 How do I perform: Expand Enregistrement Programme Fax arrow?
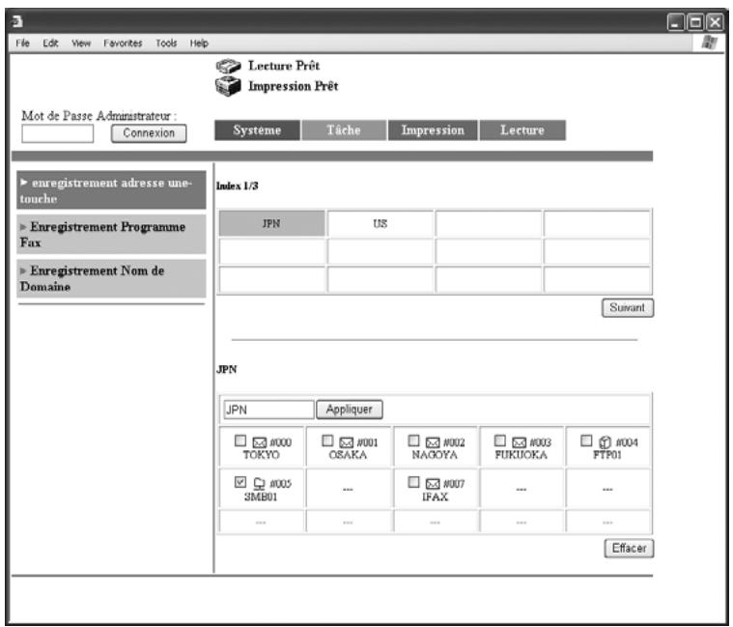(23, 227)
